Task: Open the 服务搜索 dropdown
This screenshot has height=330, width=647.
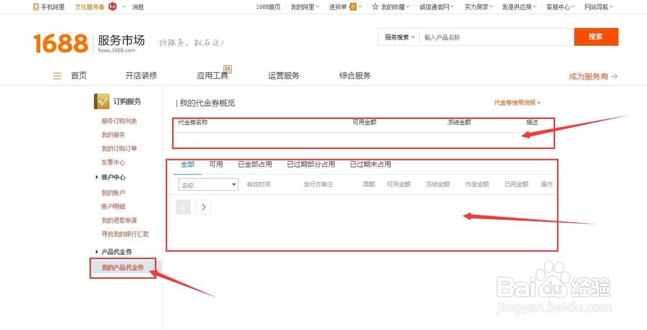Action: point(399,37)
